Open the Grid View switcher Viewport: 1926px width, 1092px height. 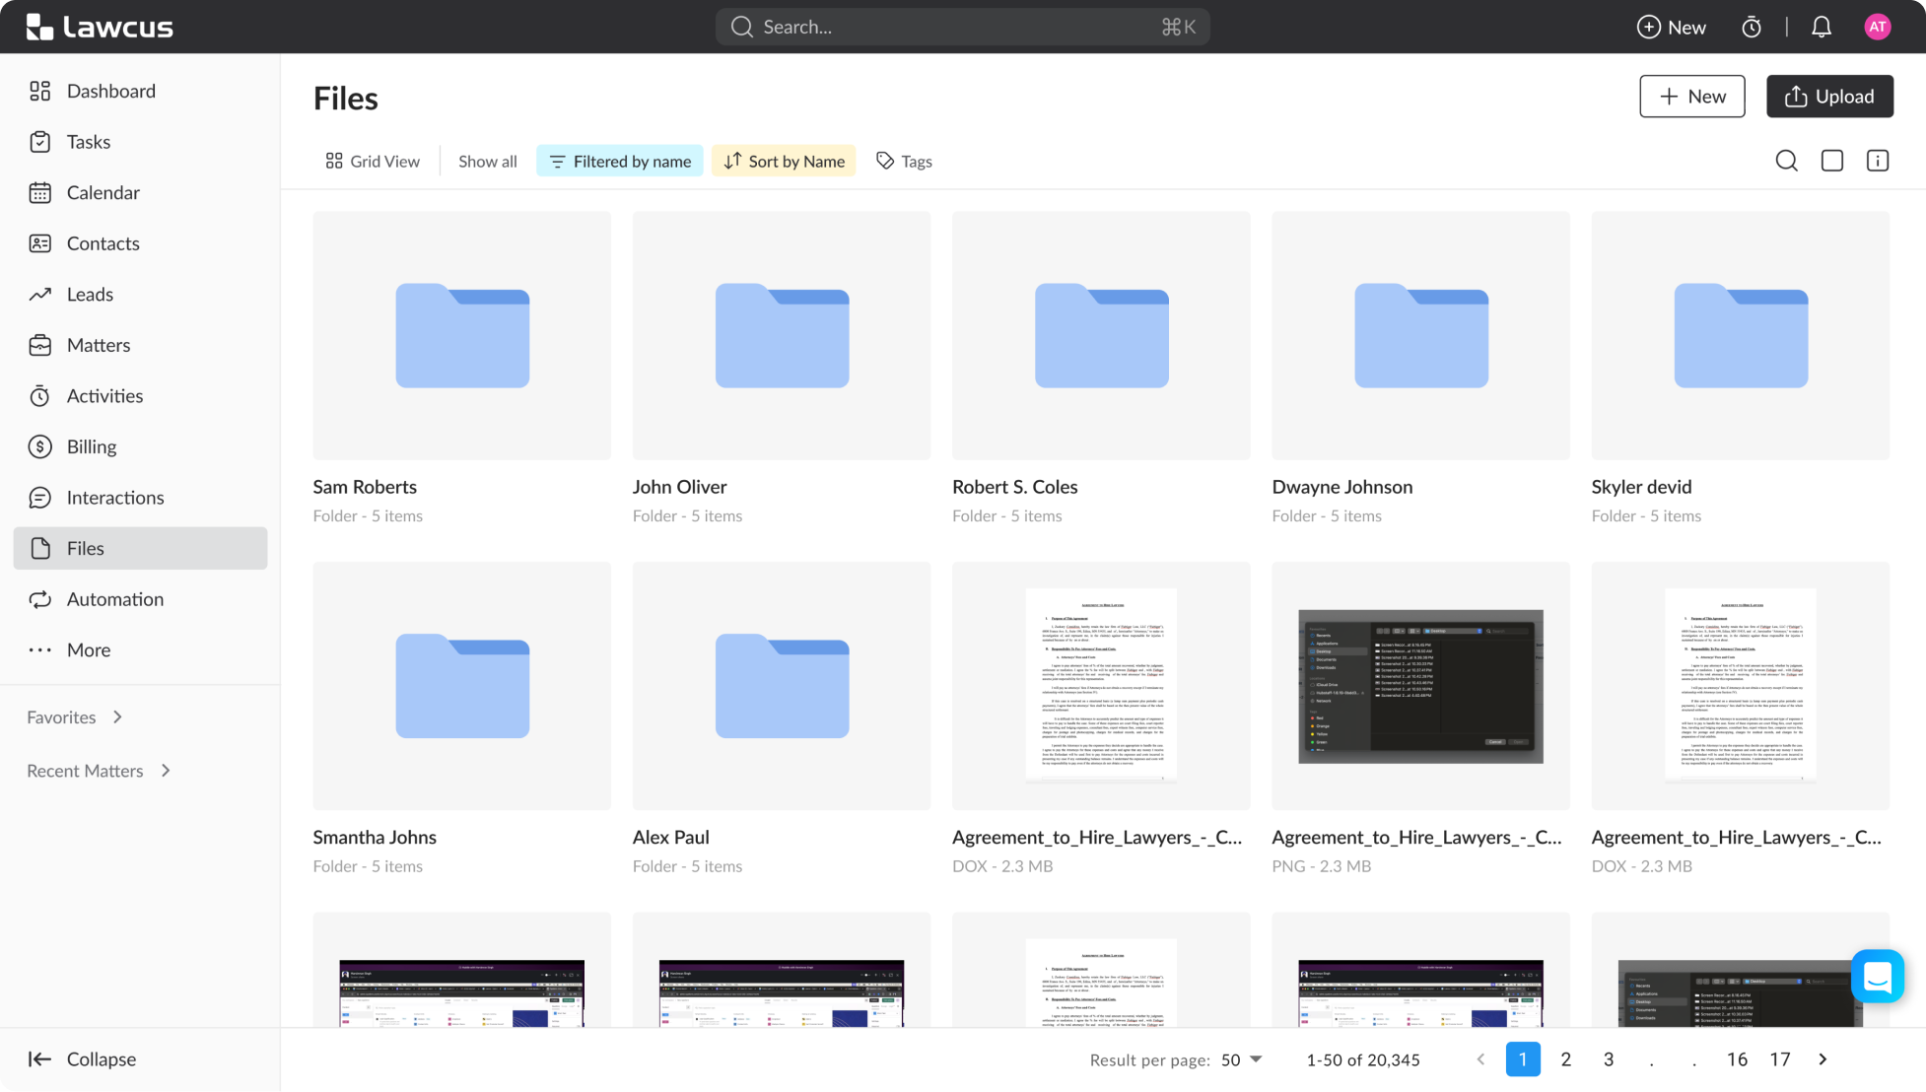pos(373,161)
